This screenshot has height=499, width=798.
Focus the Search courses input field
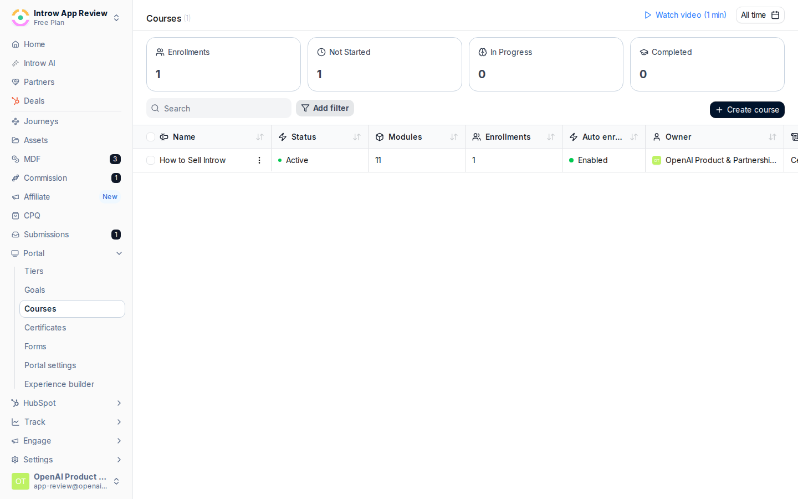219,108
